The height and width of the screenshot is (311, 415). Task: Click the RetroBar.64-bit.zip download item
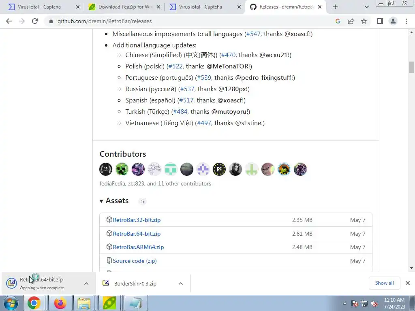[x=41, y=283]
